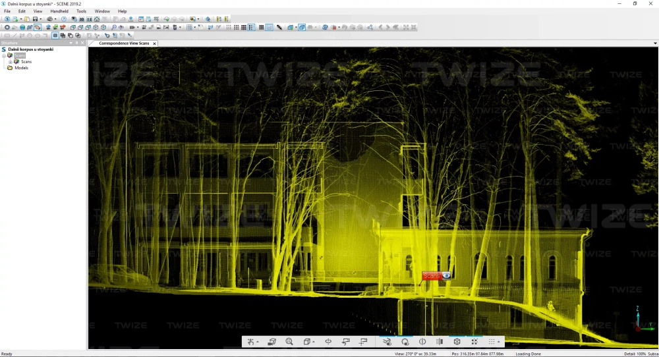Viewport: 659px width, 357px height.
Task: Click the Help question mark toolbar icon
Action: click(64, 19)
